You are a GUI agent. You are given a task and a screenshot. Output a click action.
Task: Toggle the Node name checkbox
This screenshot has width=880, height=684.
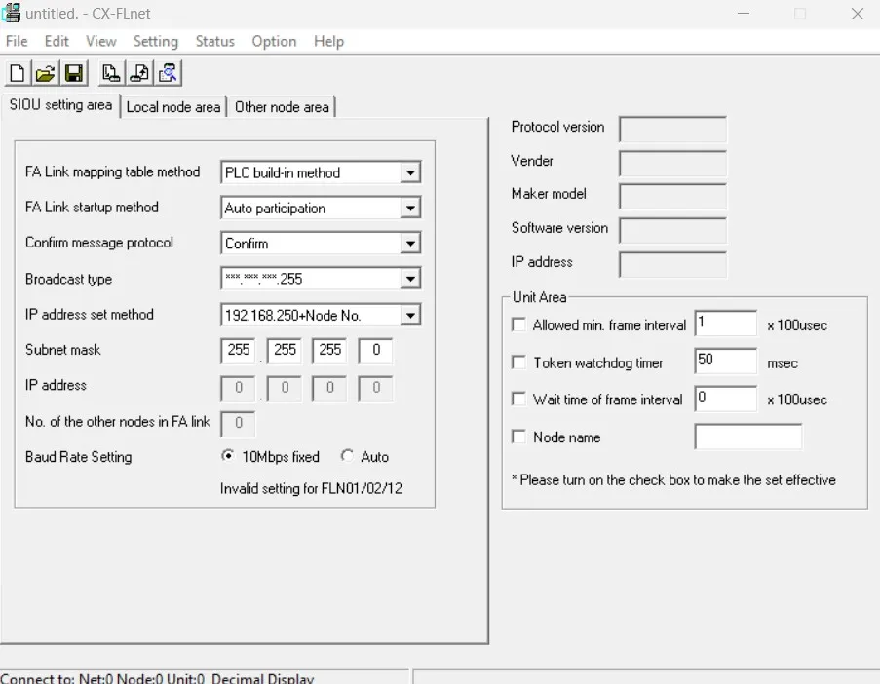pyautogui.click(x=518, y=437)
